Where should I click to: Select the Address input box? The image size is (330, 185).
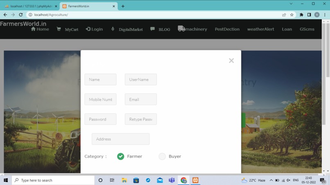tap(121, 139)
